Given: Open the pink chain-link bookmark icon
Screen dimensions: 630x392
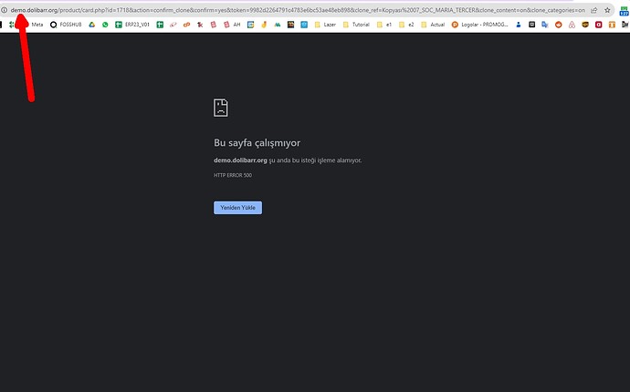Looking at the screenshot, I should (x=173, y=25).
